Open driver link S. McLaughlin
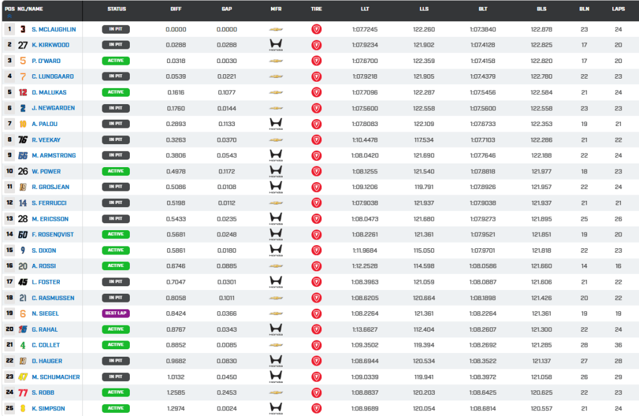The image size is (639, 416). coord(54,29)
